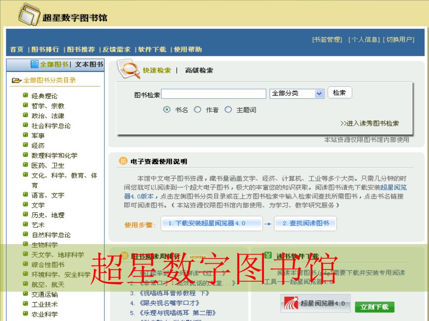
Task: Follow the 进入读秀图书检索 link
Action: [370, 123]
